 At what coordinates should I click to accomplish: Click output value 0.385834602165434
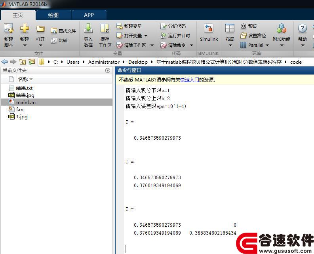click(x=213, y=233)
